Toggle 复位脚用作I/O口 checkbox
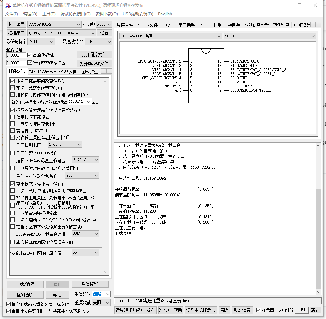This screenshot has width=326, height=319. coord(13,131)
